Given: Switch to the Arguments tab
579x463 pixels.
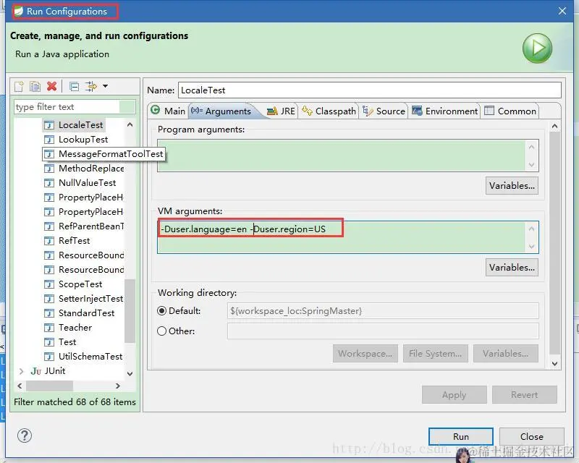Looking at the screenshot, I should (221, 111).
